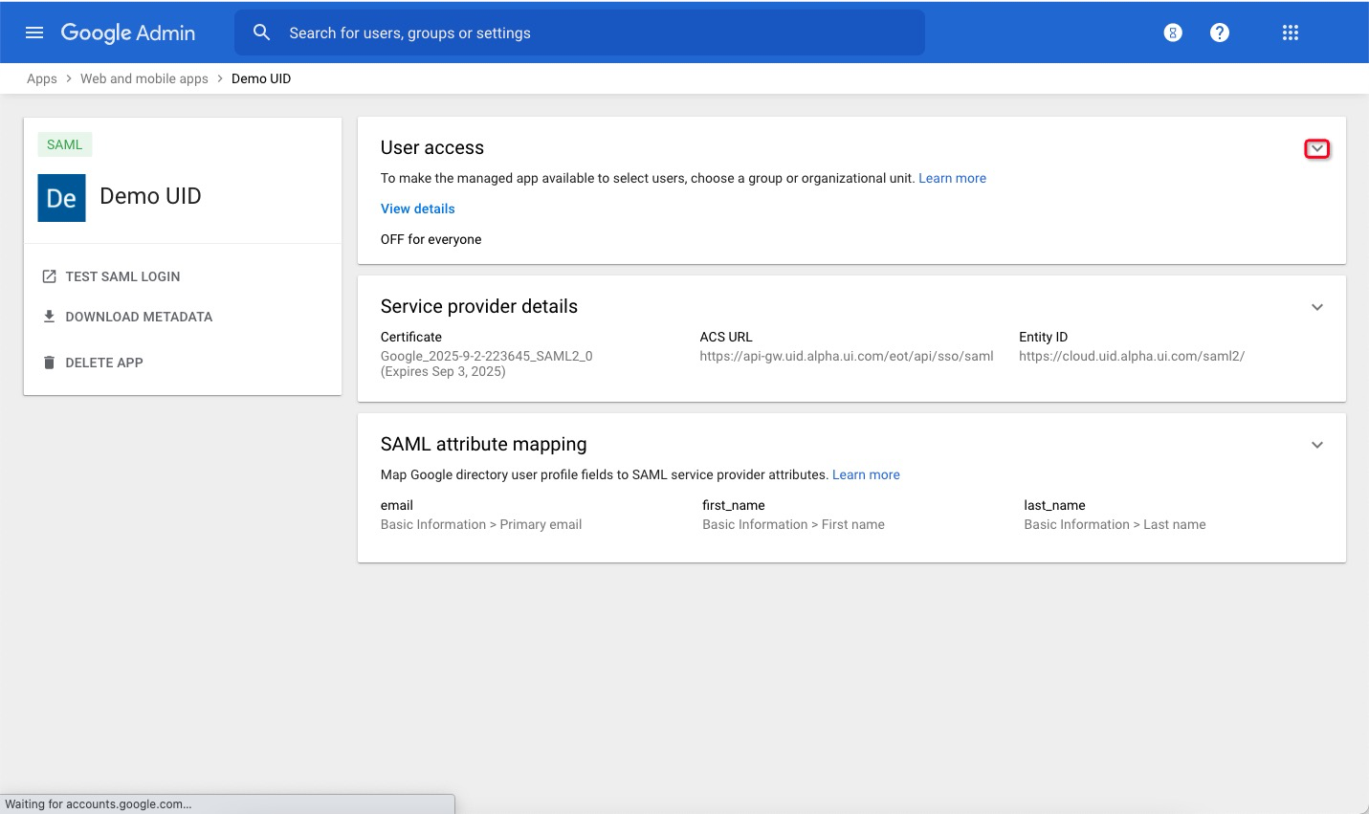Click Basic Information > First name

tap(793, 524)
